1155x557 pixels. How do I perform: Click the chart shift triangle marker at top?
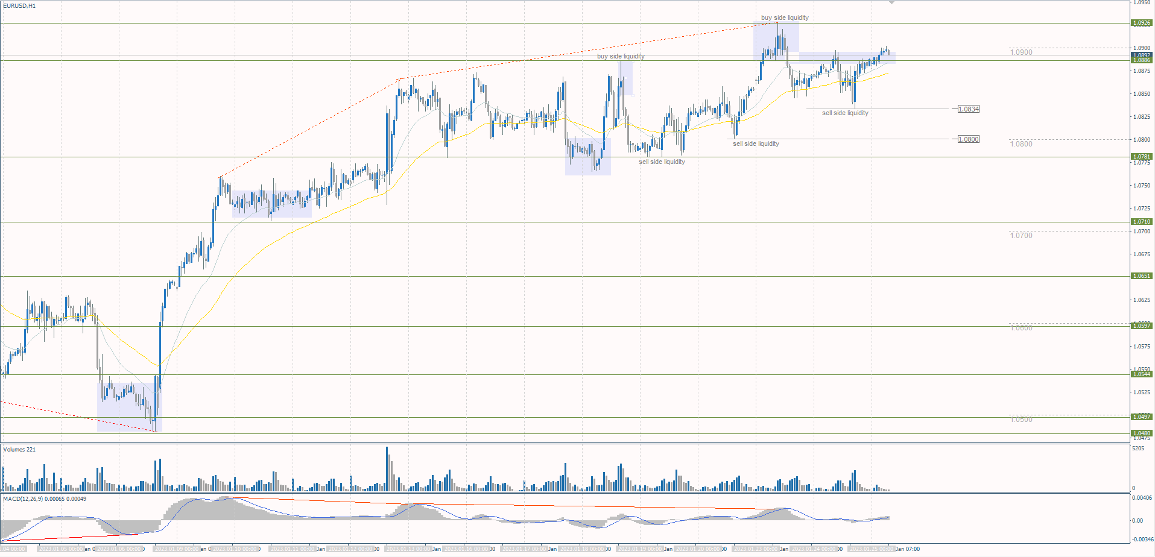pyautogui.click(x=891, y=2)
